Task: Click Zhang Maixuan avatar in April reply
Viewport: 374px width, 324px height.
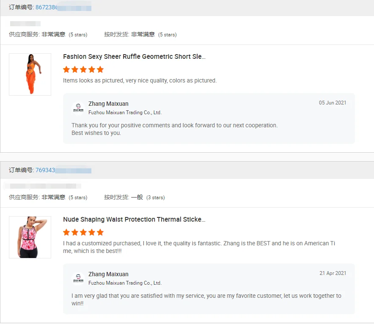Action: (x=78, y=278)
